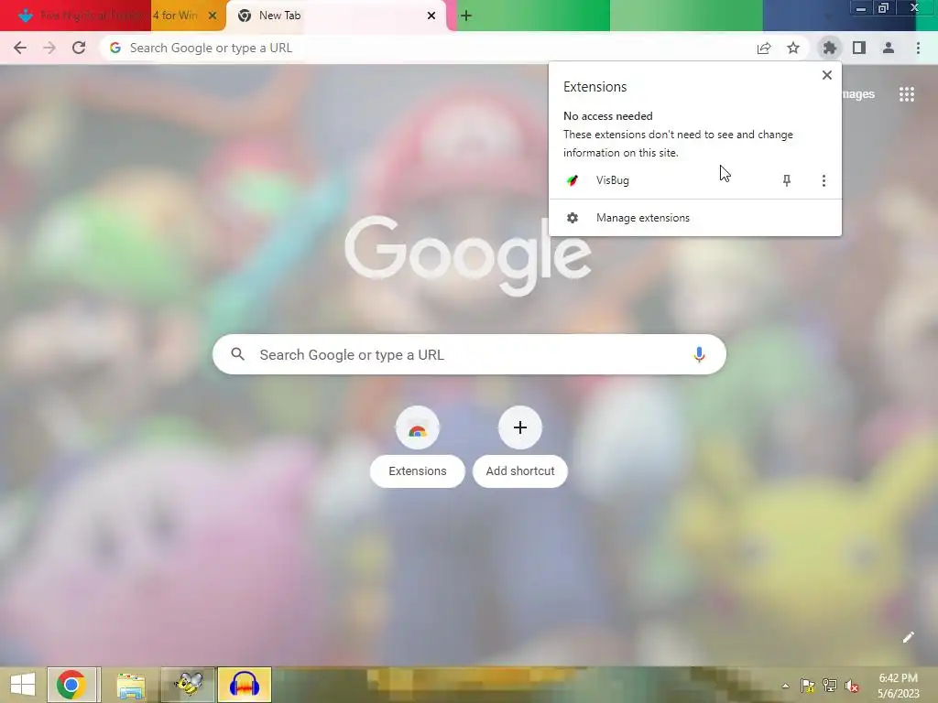Viewport: 938px width, 703px height.
Task: Open the Google apps grid
Action: pyautogui.click(x=906, y=94)
